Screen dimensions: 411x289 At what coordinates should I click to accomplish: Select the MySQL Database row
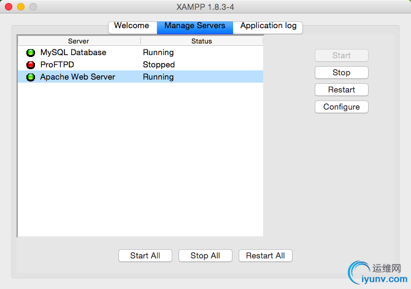tap(140, 52)
